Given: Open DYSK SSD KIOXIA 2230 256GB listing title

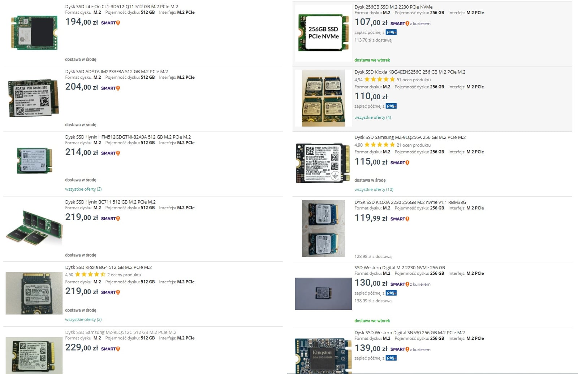Looking at the screenshot, I should (x=410, y=202).
